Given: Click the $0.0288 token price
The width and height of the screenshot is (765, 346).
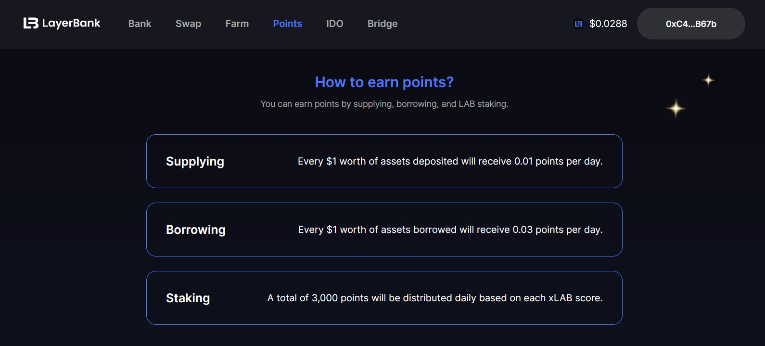Looking at the screenshot, I should [x=608, y=24].
